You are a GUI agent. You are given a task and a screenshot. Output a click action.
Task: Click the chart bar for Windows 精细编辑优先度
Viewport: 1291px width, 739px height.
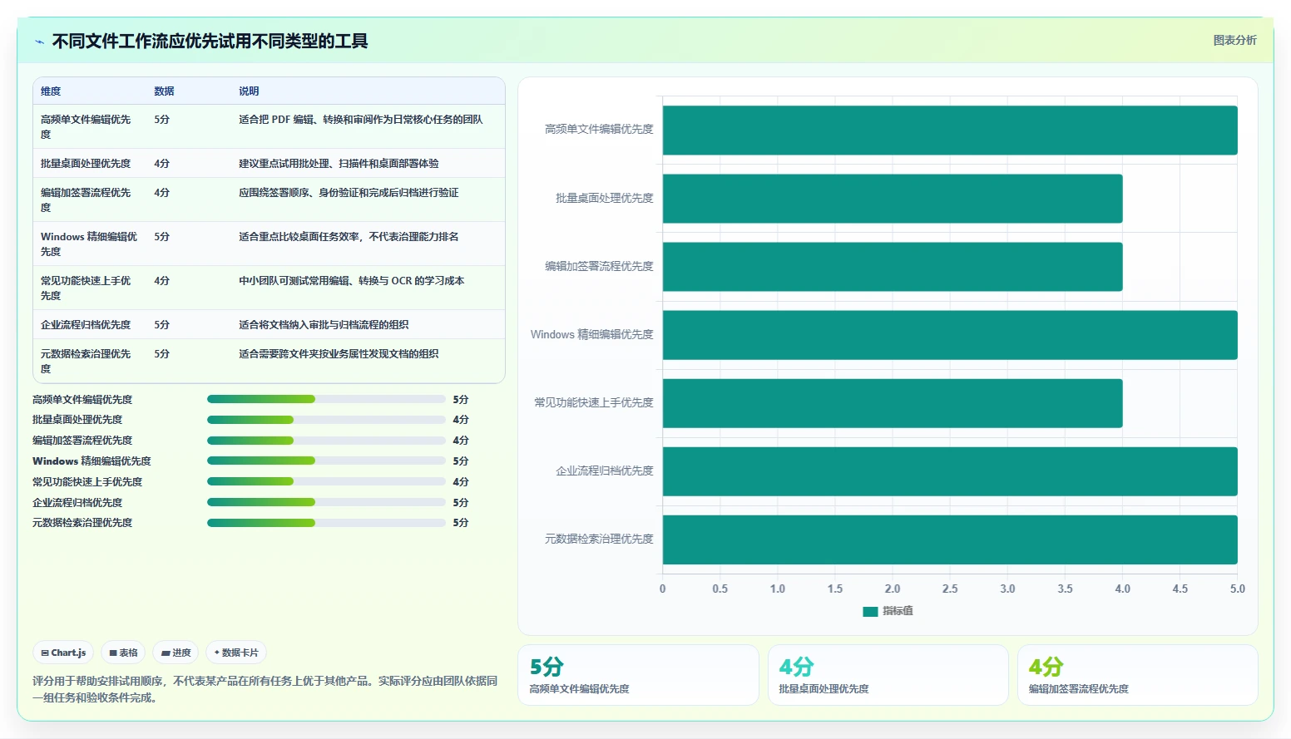point(950,335)
